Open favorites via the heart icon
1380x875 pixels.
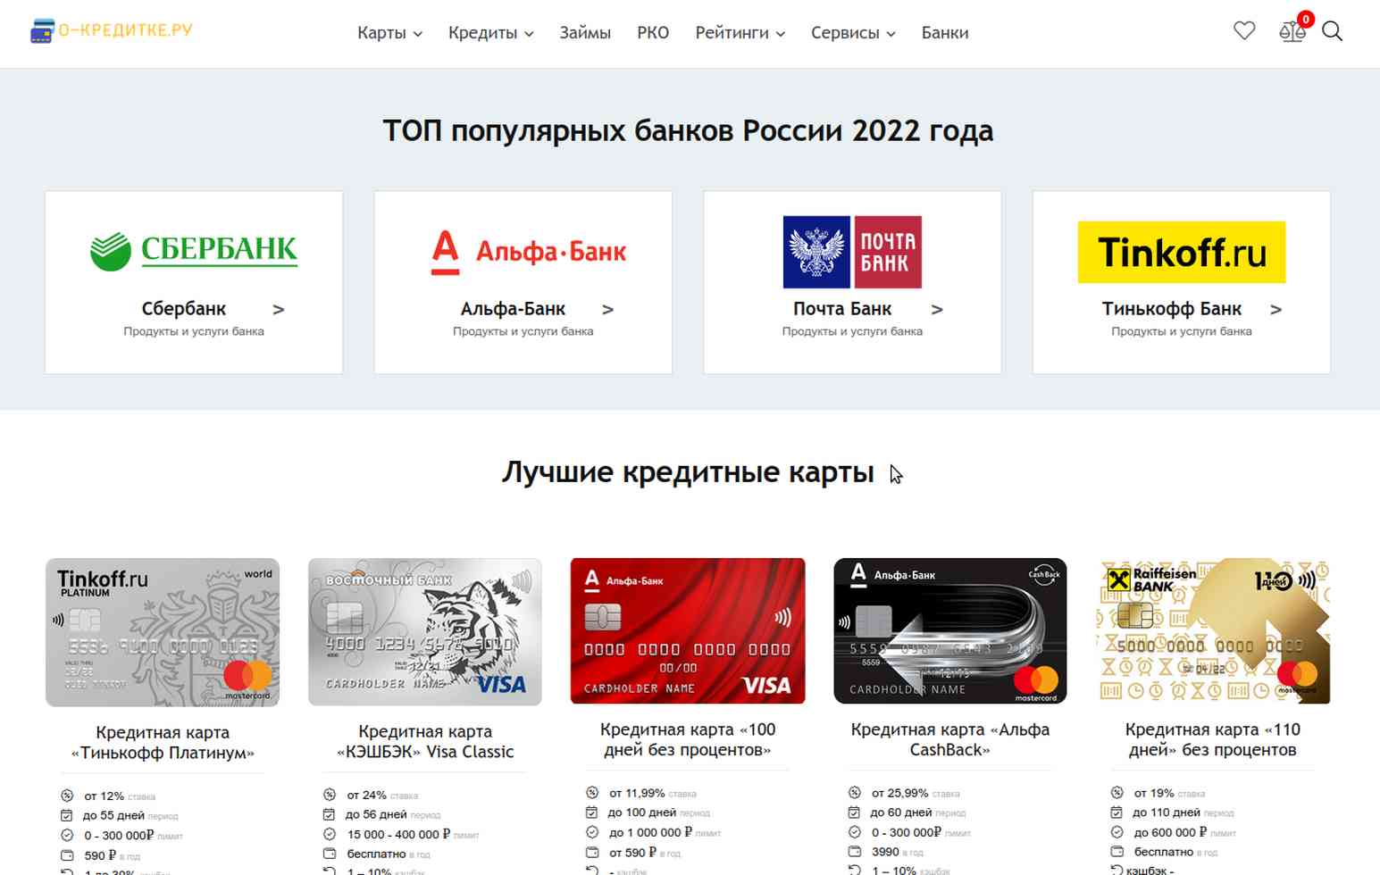pos(1244,31)
